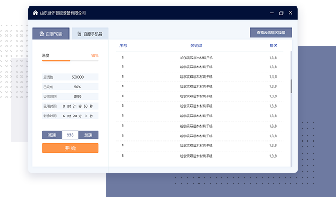Click the home icon in title bar
Image resolution: width=336 pixels, height=197 pixels.
[x=36, y=13]
